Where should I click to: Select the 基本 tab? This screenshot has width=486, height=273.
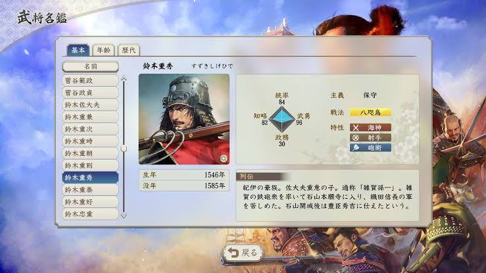coord(78,50)
